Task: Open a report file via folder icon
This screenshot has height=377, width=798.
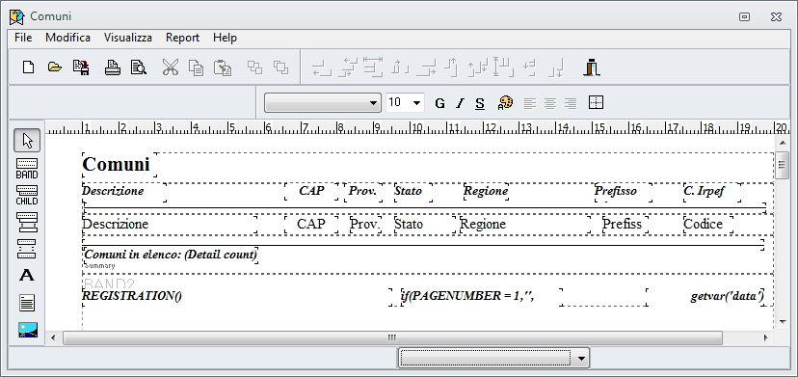Action: [x=55, y=67]
